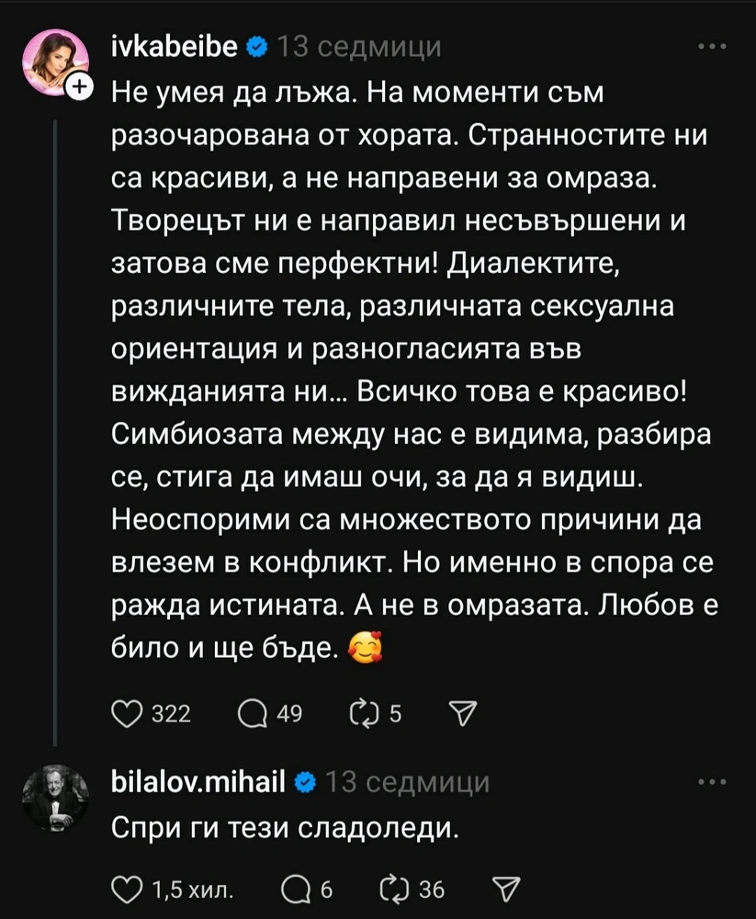Follow ivkabeibe using the plus badge
This screenshot has width=756, height=919.
[80, 86]
